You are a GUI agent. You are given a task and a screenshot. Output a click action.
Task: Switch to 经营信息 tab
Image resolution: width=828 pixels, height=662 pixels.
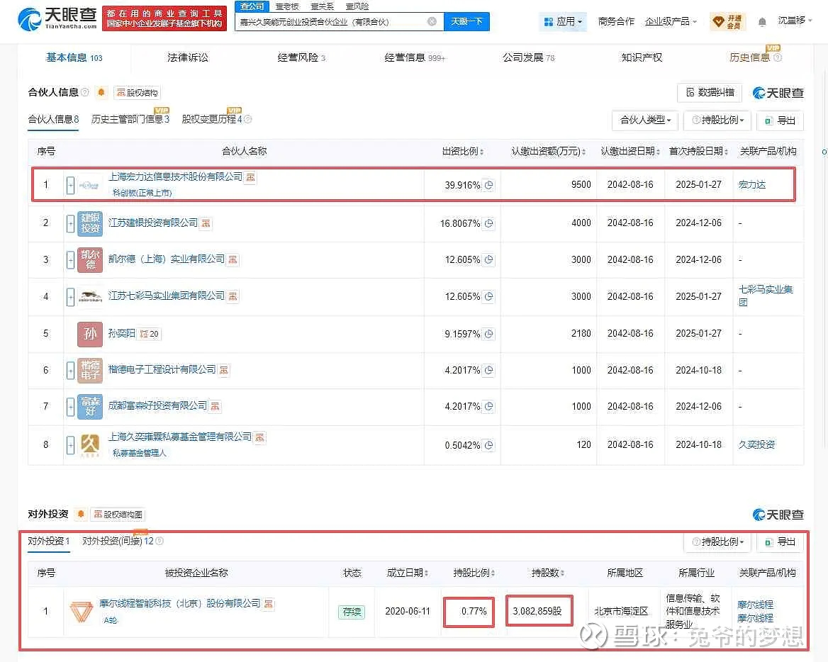(x=415, y=57)
